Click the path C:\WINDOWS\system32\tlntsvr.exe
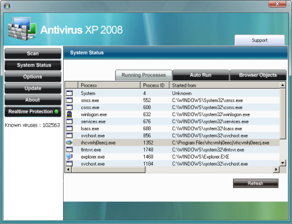 tap(208, 150)
